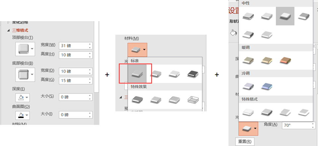Open the contour (曲面图) color picker
Viewport: 318px width, 146px height.
(23, 116)
